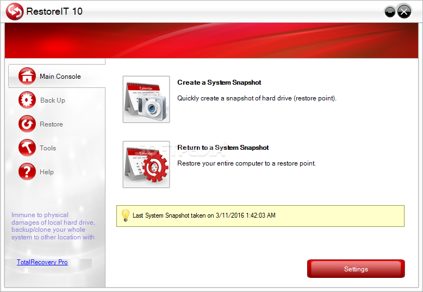The image size is (423, 292).
Task: Click 'Last System Snapshot taken on' status text
Action: tap(204, 215)
